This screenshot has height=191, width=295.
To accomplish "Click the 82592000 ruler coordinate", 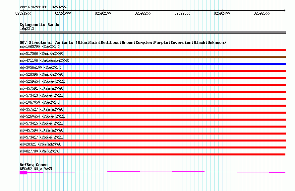I will click(x=63, y=13).
